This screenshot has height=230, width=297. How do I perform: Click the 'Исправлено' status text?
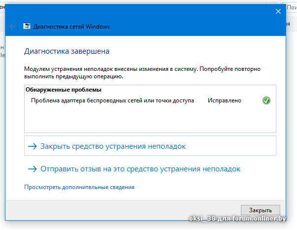tap(225, 100)
